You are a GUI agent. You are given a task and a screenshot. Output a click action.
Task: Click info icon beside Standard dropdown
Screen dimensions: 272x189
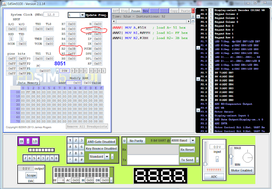click(x=112, y=157)
